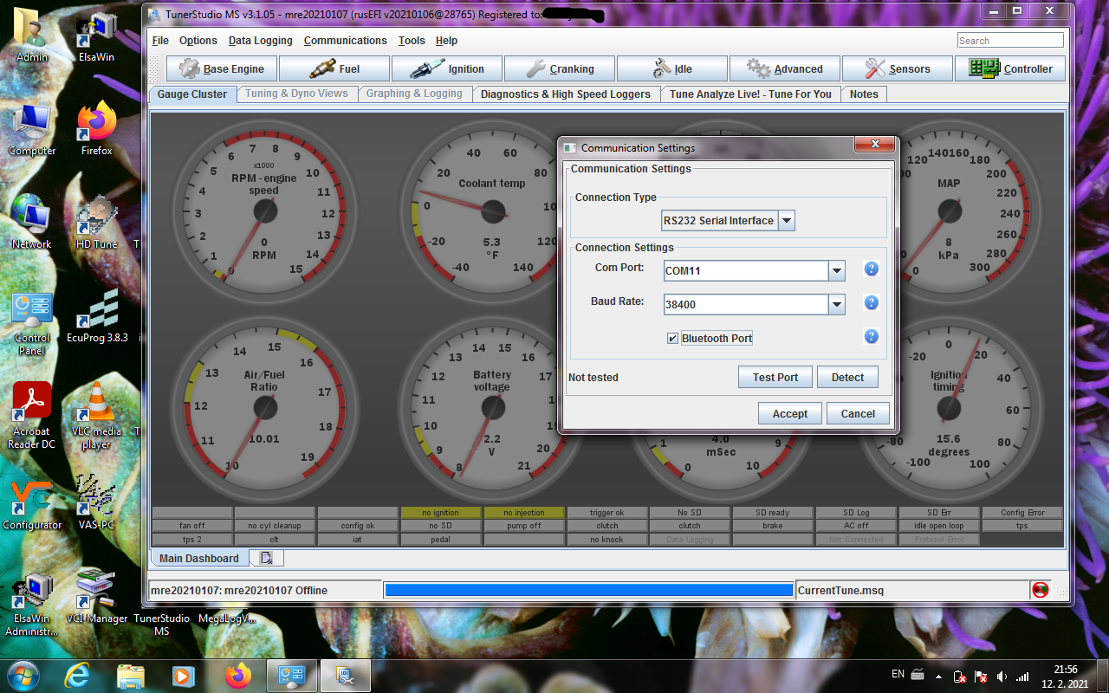Select the ElsaWin desktop shortcut
Viewport: 1109px width, 693px height.
click(96, 36)
